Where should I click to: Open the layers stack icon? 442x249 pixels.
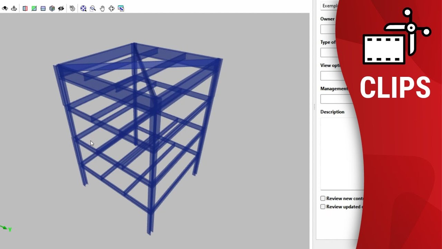pyautogui.click(x=52, y=8)
